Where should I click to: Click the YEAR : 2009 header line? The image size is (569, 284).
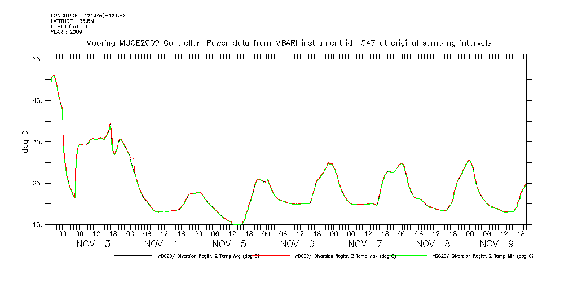[x=67, y=32]
